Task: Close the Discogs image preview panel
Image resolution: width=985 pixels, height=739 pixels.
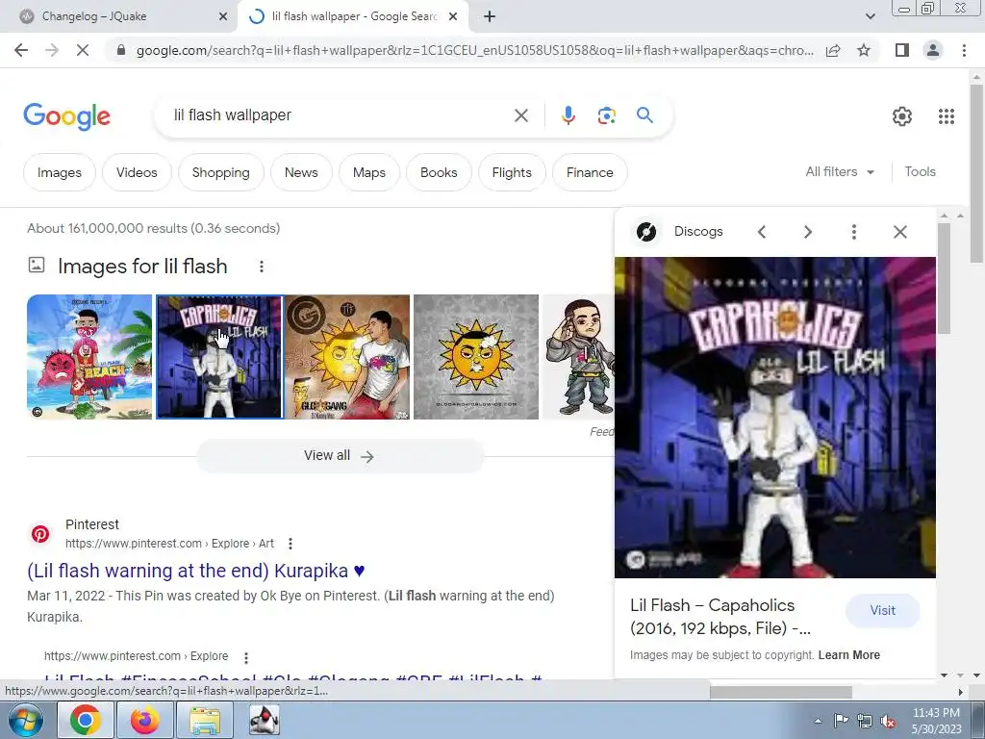Action: (x=899, y=232)
